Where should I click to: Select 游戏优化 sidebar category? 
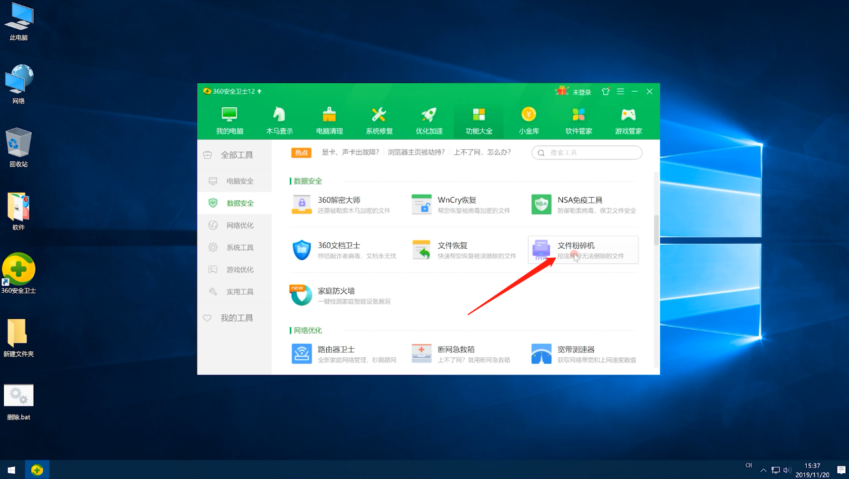[x=234, y=270]
